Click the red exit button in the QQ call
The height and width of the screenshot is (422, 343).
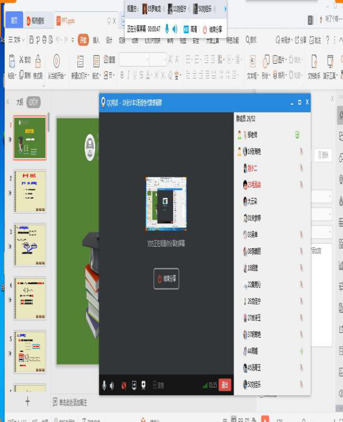click(x=225, y=385)
